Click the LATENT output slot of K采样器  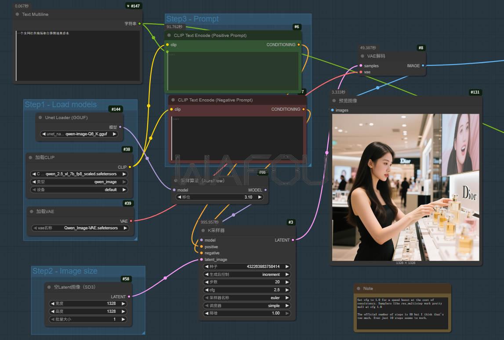coord(293,240)
